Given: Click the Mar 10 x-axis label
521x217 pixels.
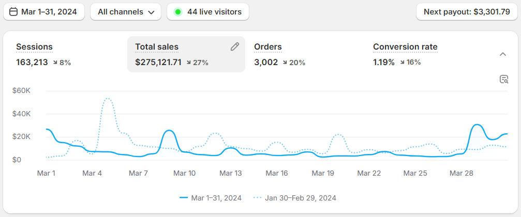Looking at the screenshot, I should point(185,173).
